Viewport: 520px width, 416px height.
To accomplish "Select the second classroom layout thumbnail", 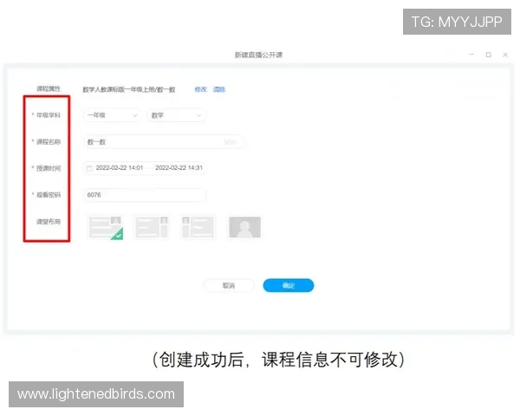I will (152, 227).
